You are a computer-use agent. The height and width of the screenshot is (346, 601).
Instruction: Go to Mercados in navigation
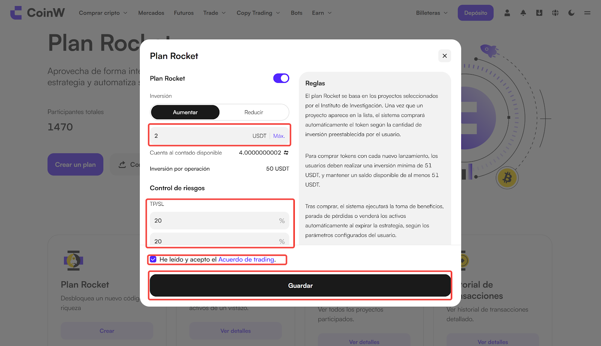point(151,13)
